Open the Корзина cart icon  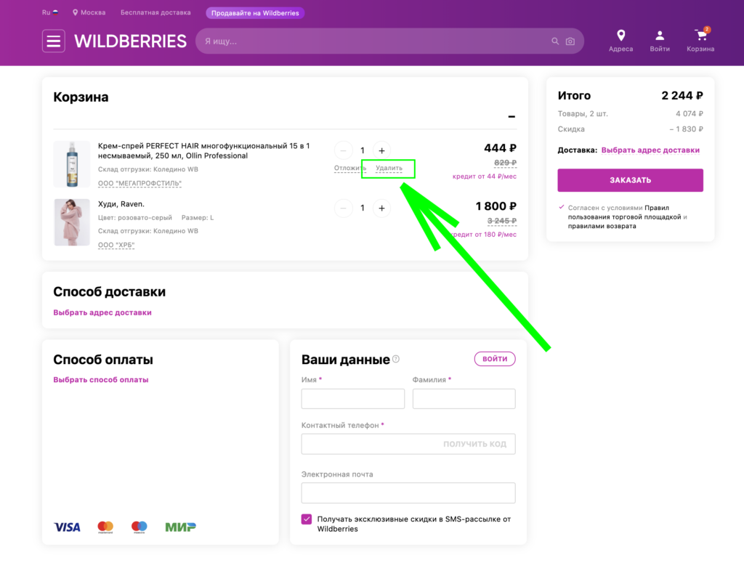(x=701, y=35)
